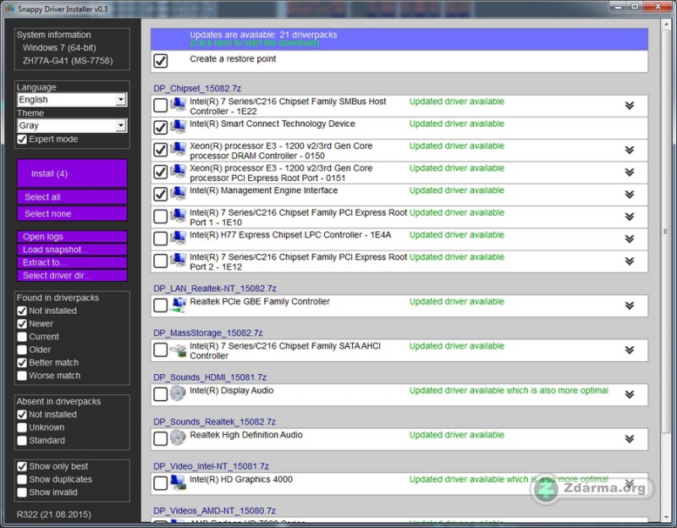Check SMBus Host Controller - 1E22 driver

161,105
